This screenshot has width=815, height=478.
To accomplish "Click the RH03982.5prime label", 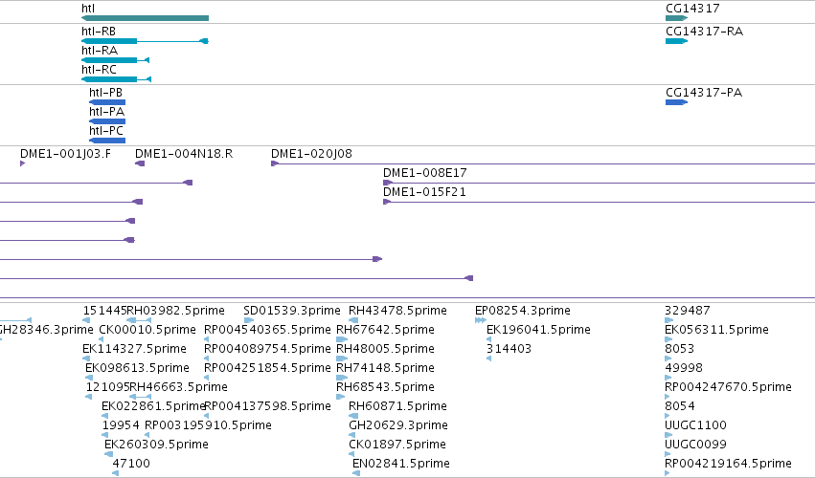I will [x=175, y=311].
